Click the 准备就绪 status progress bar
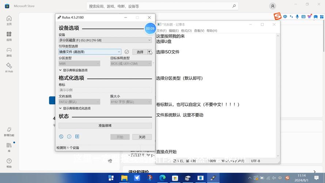325x183 pixels. (x=105, y=126)
